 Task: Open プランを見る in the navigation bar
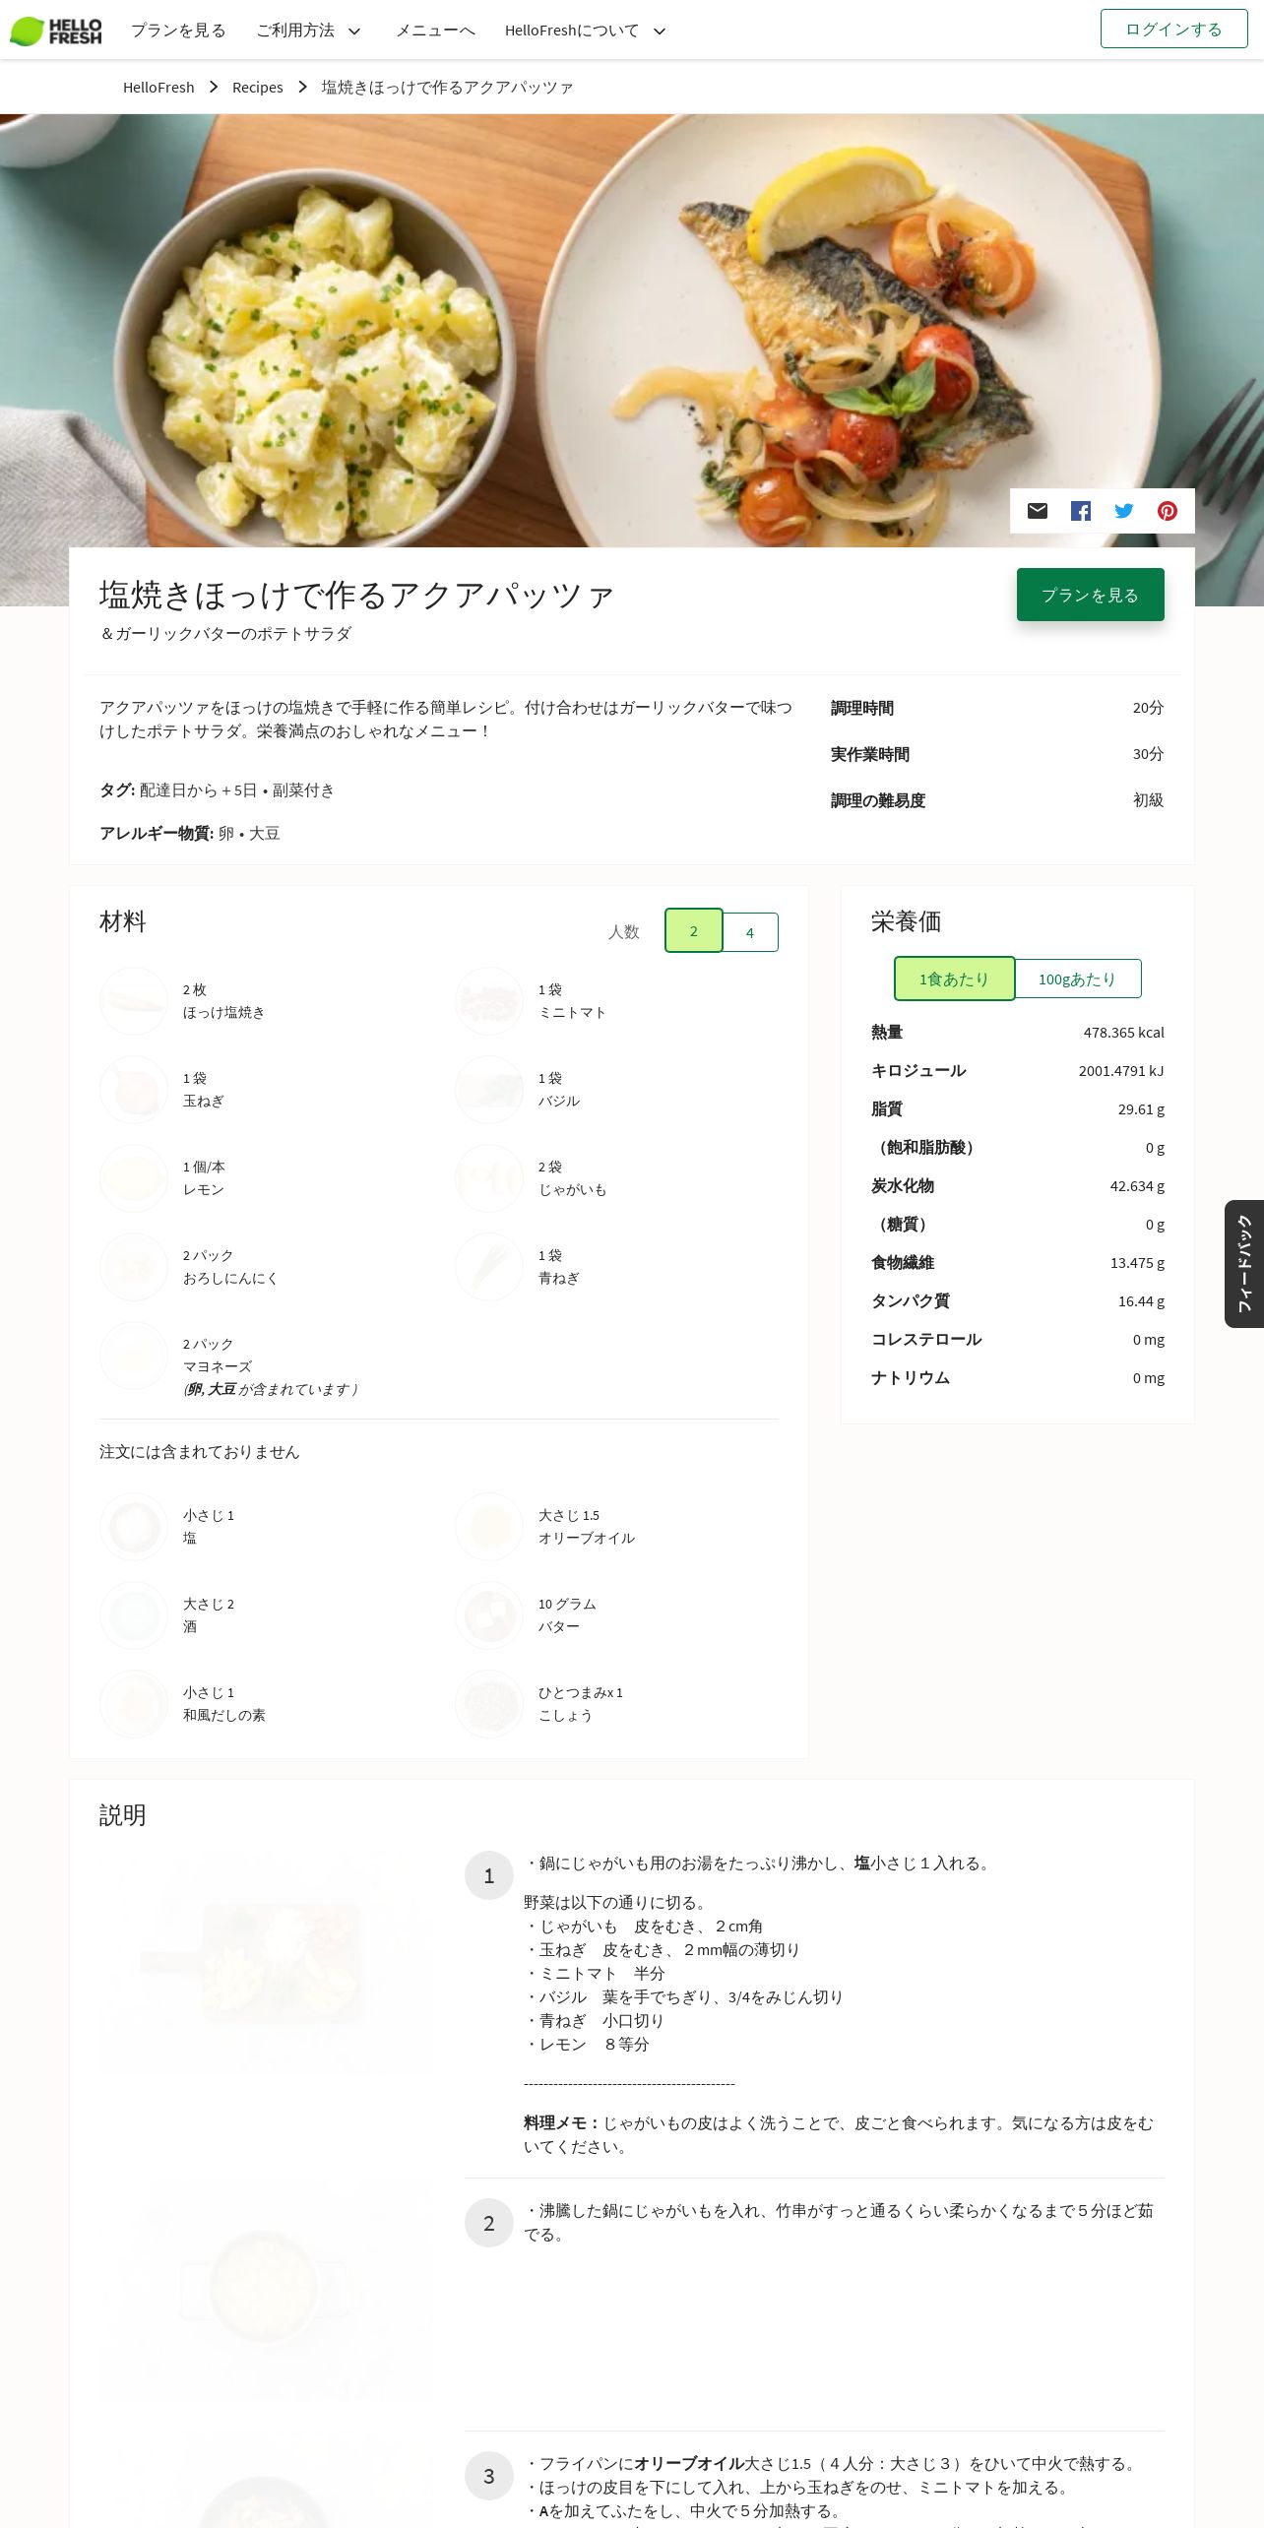[178, 31]
